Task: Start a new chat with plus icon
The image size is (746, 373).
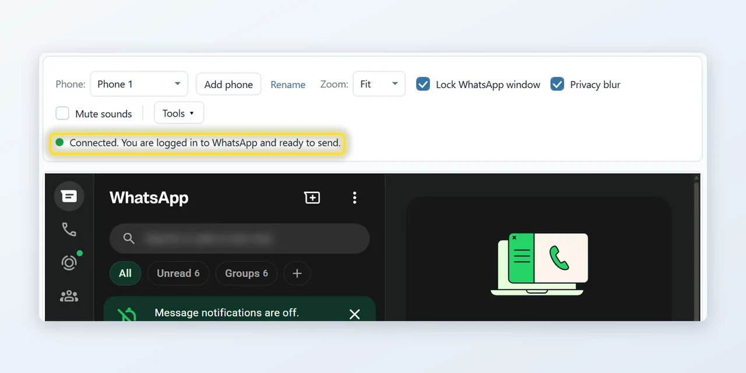Action: click(x=312, y=198)
